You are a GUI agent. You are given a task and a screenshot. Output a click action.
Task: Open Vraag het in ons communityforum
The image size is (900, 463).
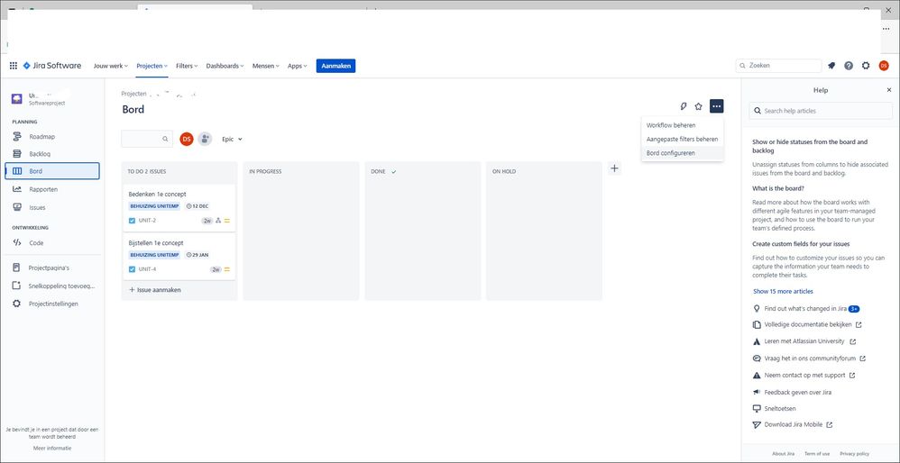809,359
